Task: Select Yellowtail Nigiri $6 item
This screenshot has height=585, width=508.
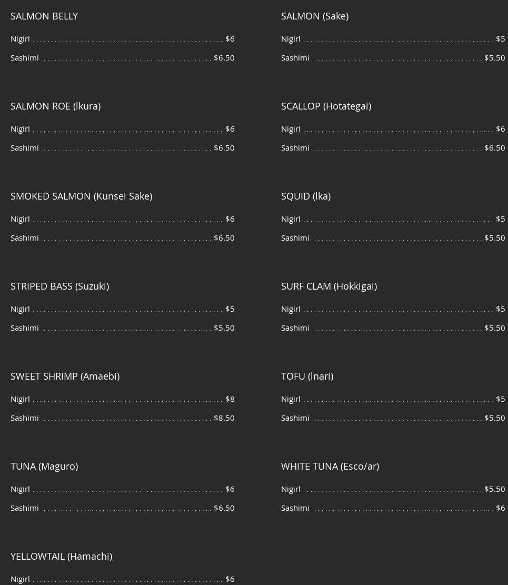Action: pos(122,579)
